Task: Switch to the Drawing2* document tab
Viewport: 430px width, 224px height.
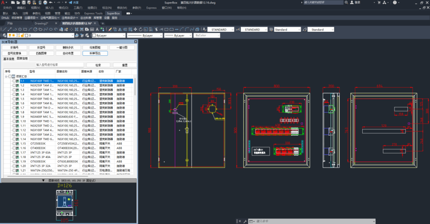Action: (x=41, y=23)
